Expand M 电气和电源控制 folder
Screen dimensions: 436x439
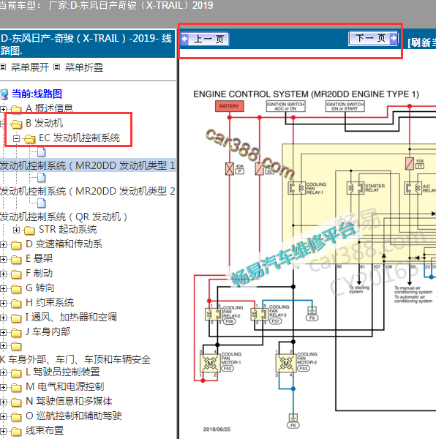(x=3, y=388)
